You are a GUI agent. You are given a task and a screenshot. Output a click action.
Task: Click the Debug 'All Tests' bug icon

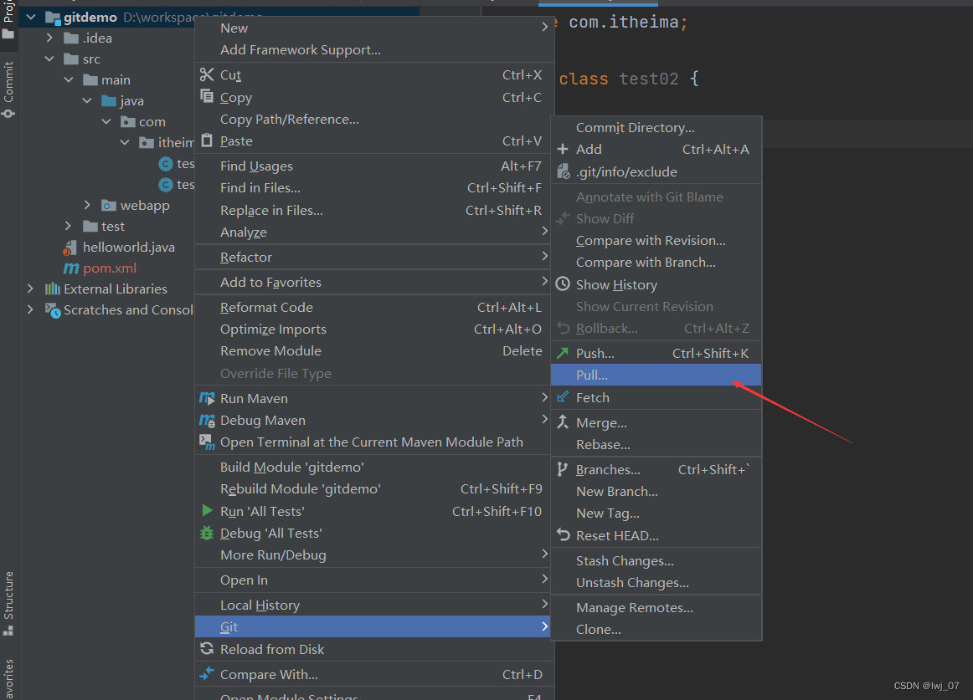click(x=207, y=533)
